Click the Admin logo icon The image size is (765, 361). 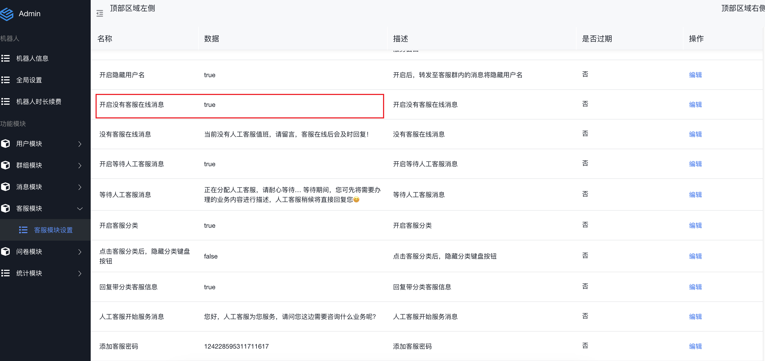point(7,14)
